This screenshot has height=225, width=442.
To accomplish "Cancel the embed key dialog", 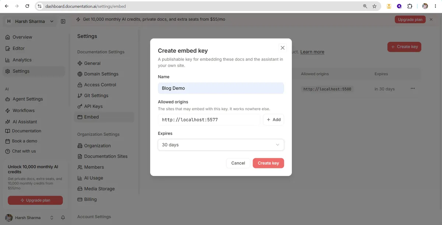I will click(238, 163).
